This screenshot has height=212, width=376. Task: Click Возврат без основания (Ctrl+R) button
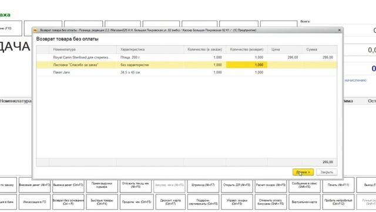tap(68, 202)
